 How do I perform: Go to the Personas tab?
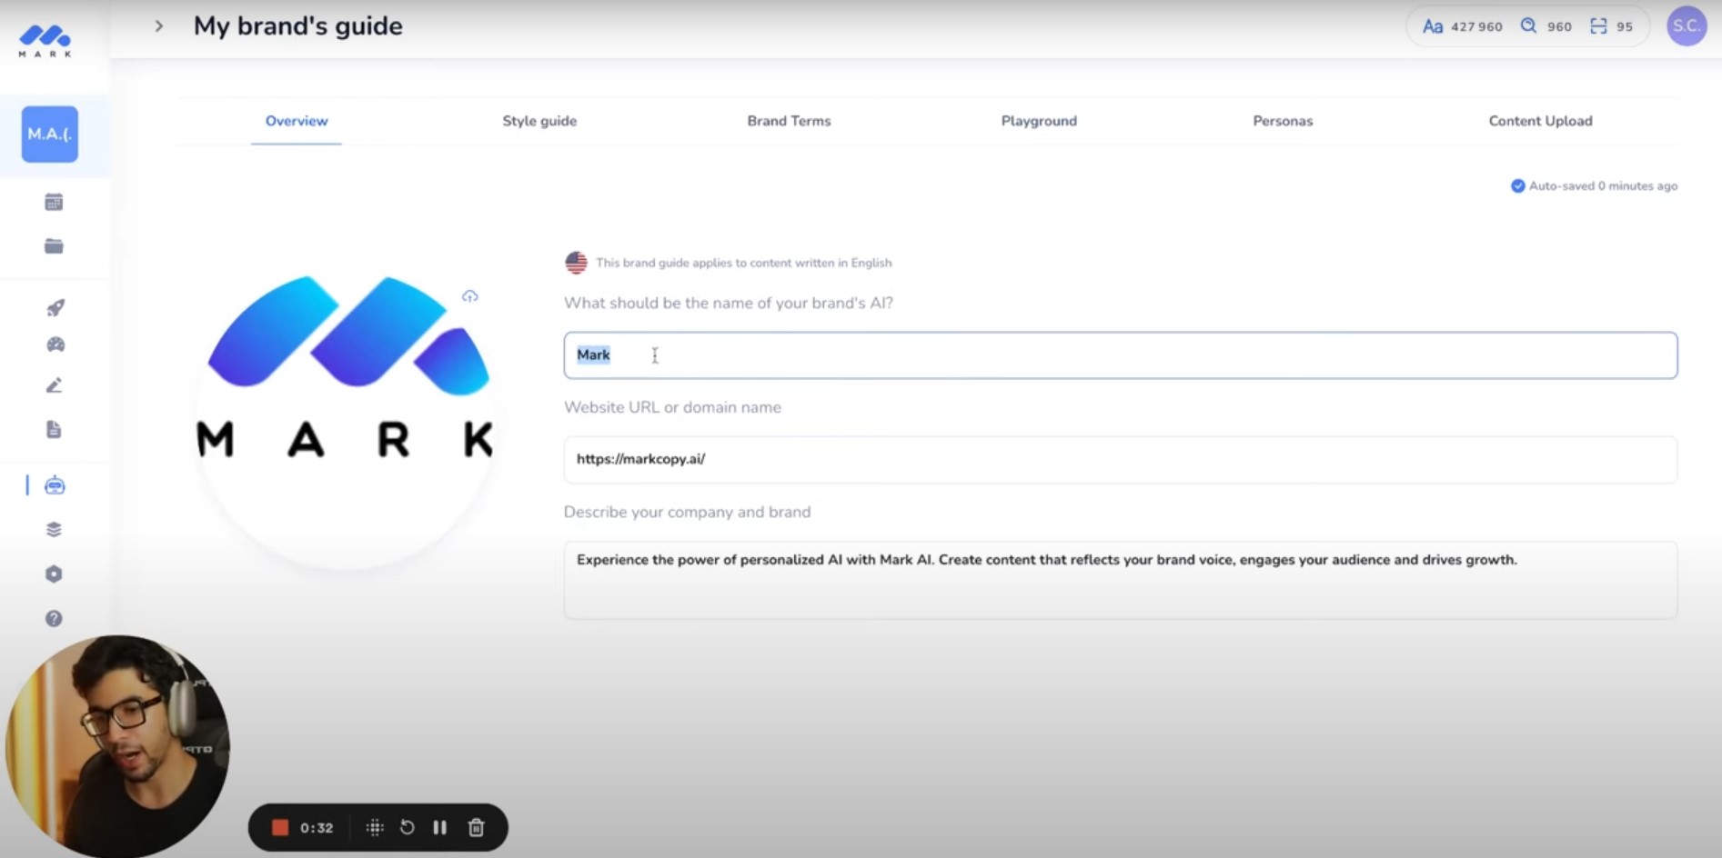[1283, 121]
